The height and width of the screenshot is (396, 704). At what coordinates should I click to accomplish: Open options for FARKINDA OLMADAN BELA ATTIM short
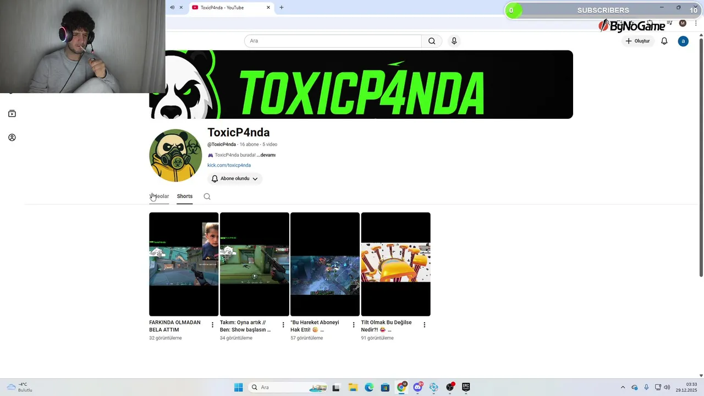click(212, 325)
